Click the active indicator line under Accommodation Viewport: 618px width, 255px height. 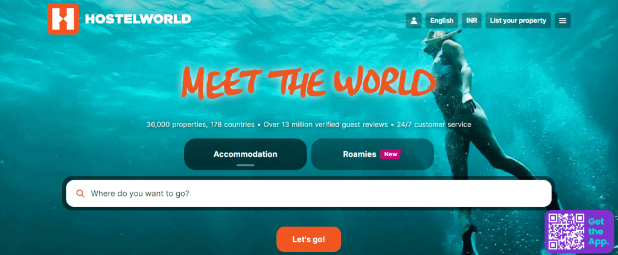point(245,165)
